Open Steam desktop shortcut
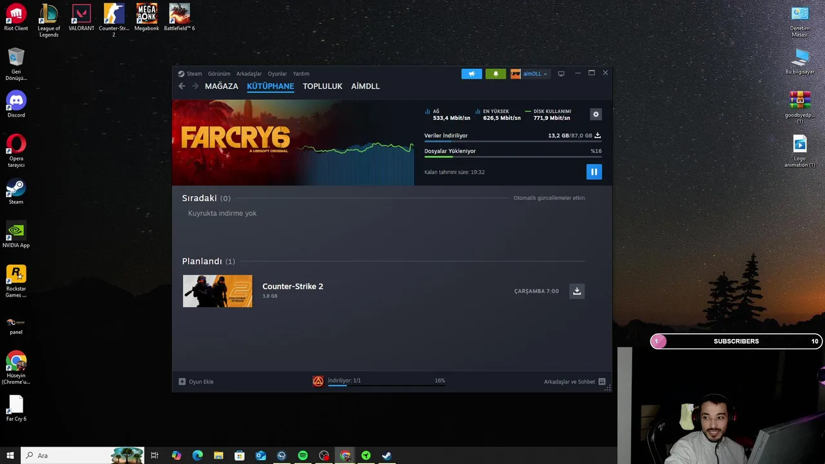Viewport: 825px width, 464px height. 16,191
